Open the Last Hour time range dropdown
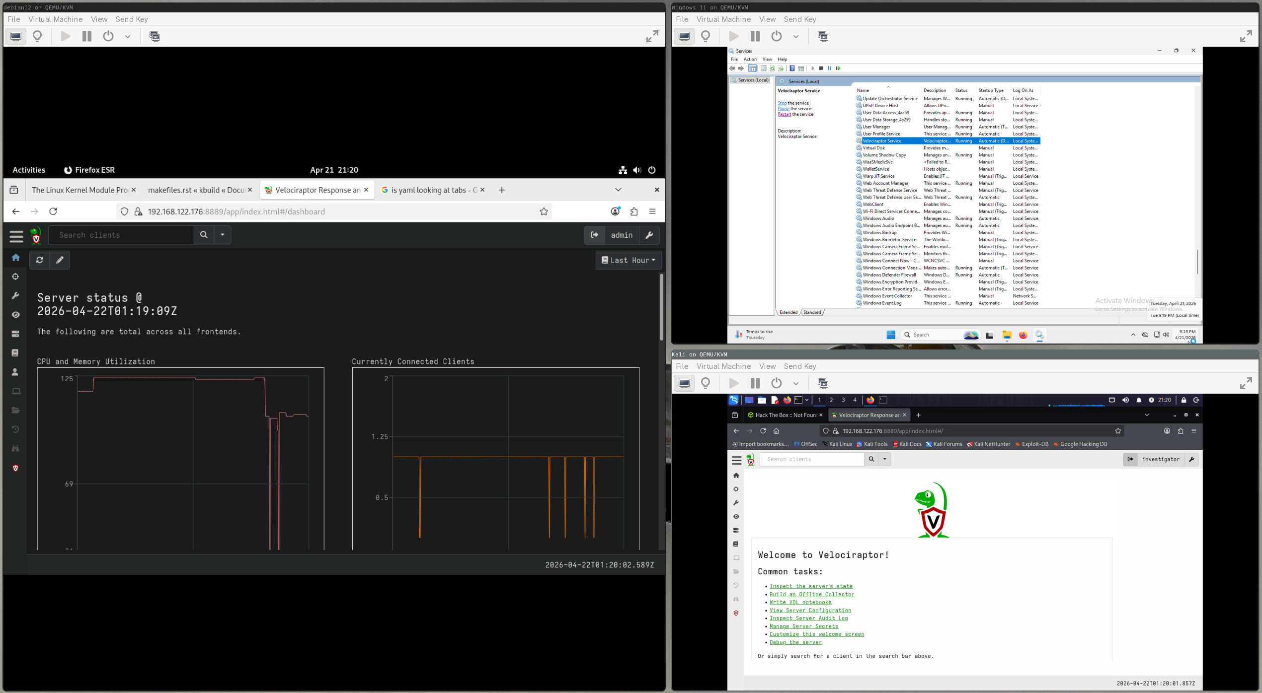The width and height of the screenshot is (1262, 693). click(x=629, y=260)
